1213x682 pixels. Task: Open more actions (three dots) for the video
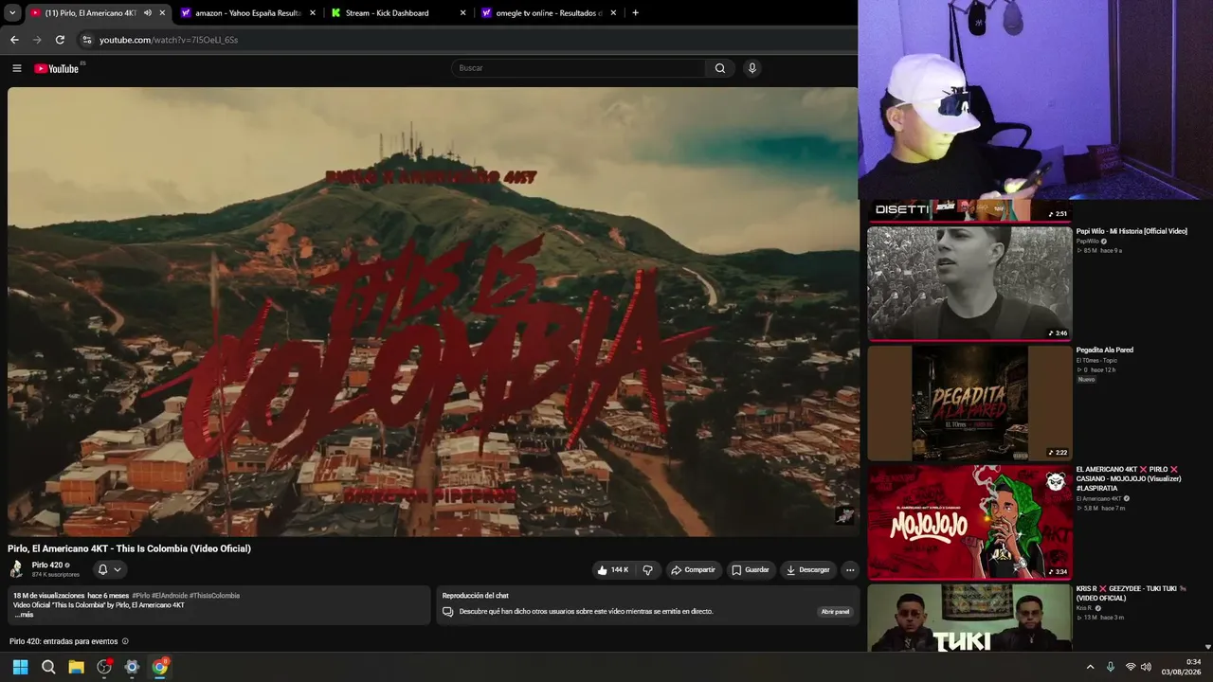pos(850,570)
